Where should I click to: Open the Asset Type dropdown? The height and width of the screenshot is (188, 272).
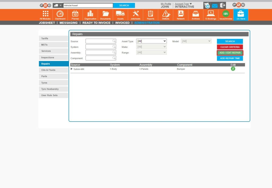coord(151,41)
